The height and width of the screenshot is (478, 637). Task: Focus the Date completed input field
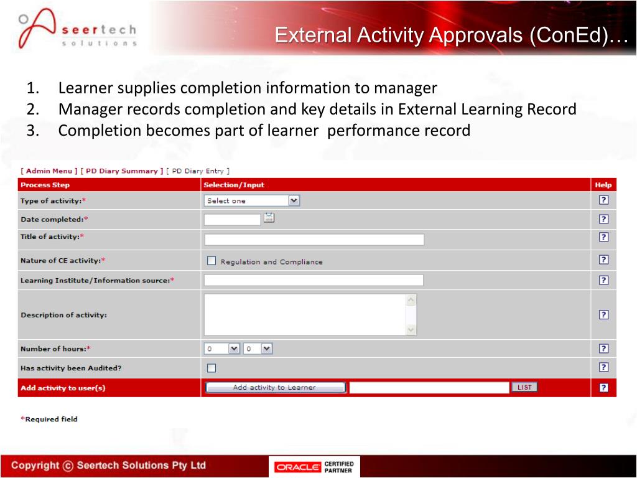(x=233, y=220)
